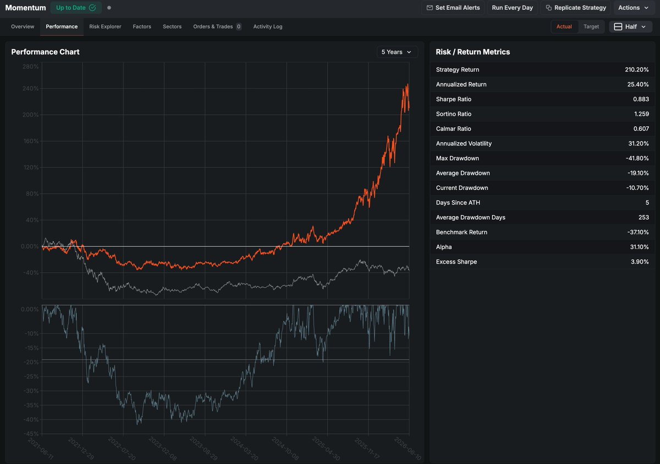Open the Orders & Trades tab
Viewport: 660px width, 464px height.
coord(217,26)
